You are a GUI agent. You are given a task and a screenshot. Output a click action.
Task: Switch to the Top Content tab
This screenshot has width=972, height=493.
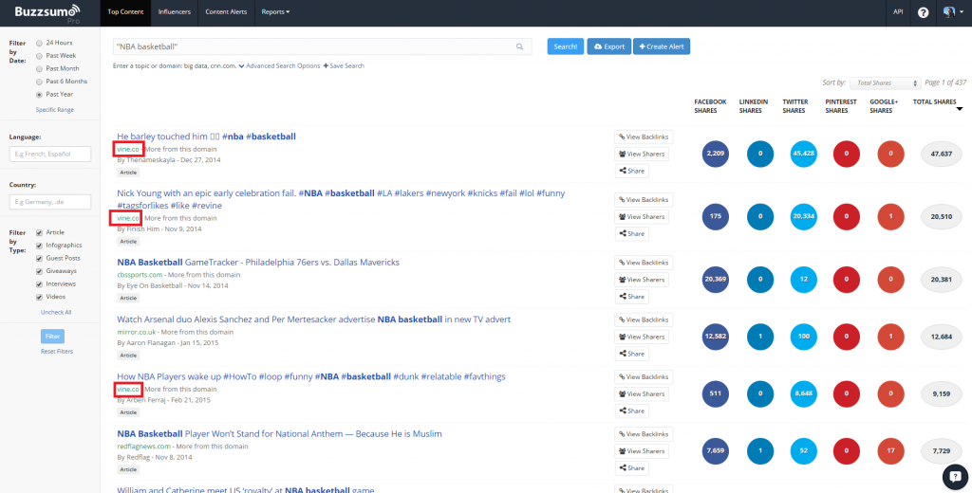tap(126, 11)
